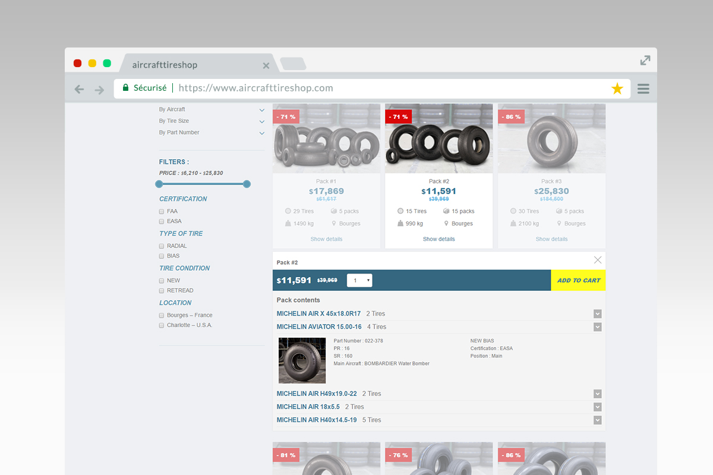Click the location pin icon in Pack #3

pyautogui.click(x=559, y=224)
